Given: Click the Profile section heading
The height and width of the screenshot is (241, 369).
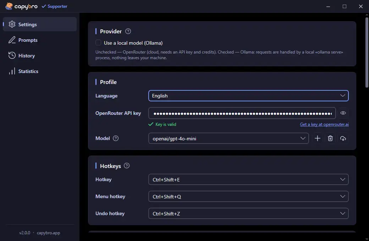Looking at the screenshot, I should pos(108,82).
